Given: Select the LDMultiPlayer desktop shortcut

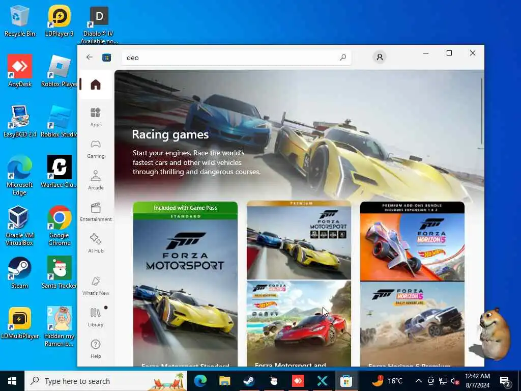Looking at the screenshot, I should 20,323.
